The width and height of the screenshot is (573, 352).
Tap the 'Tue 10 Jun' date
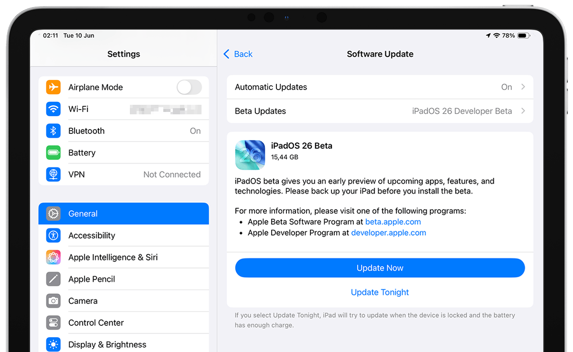pyautogui.click(x=79, y=36)
